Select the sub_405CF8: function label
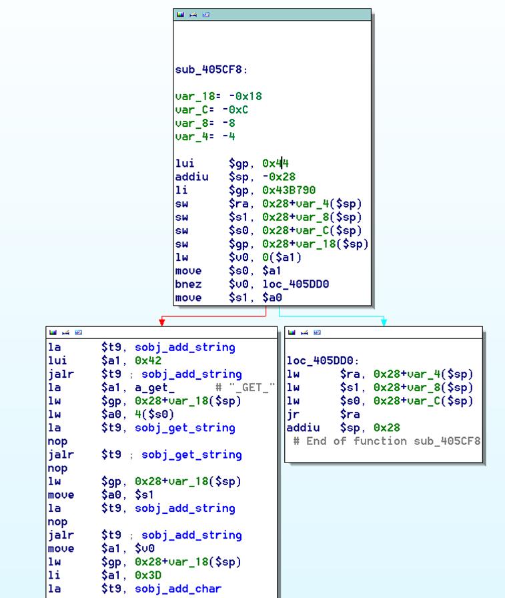 tap(211, 70)
